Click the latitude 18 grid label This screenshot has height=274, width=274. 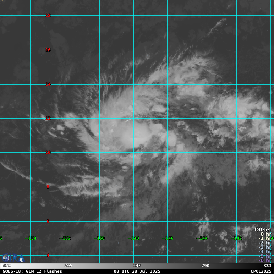point(48,16)
